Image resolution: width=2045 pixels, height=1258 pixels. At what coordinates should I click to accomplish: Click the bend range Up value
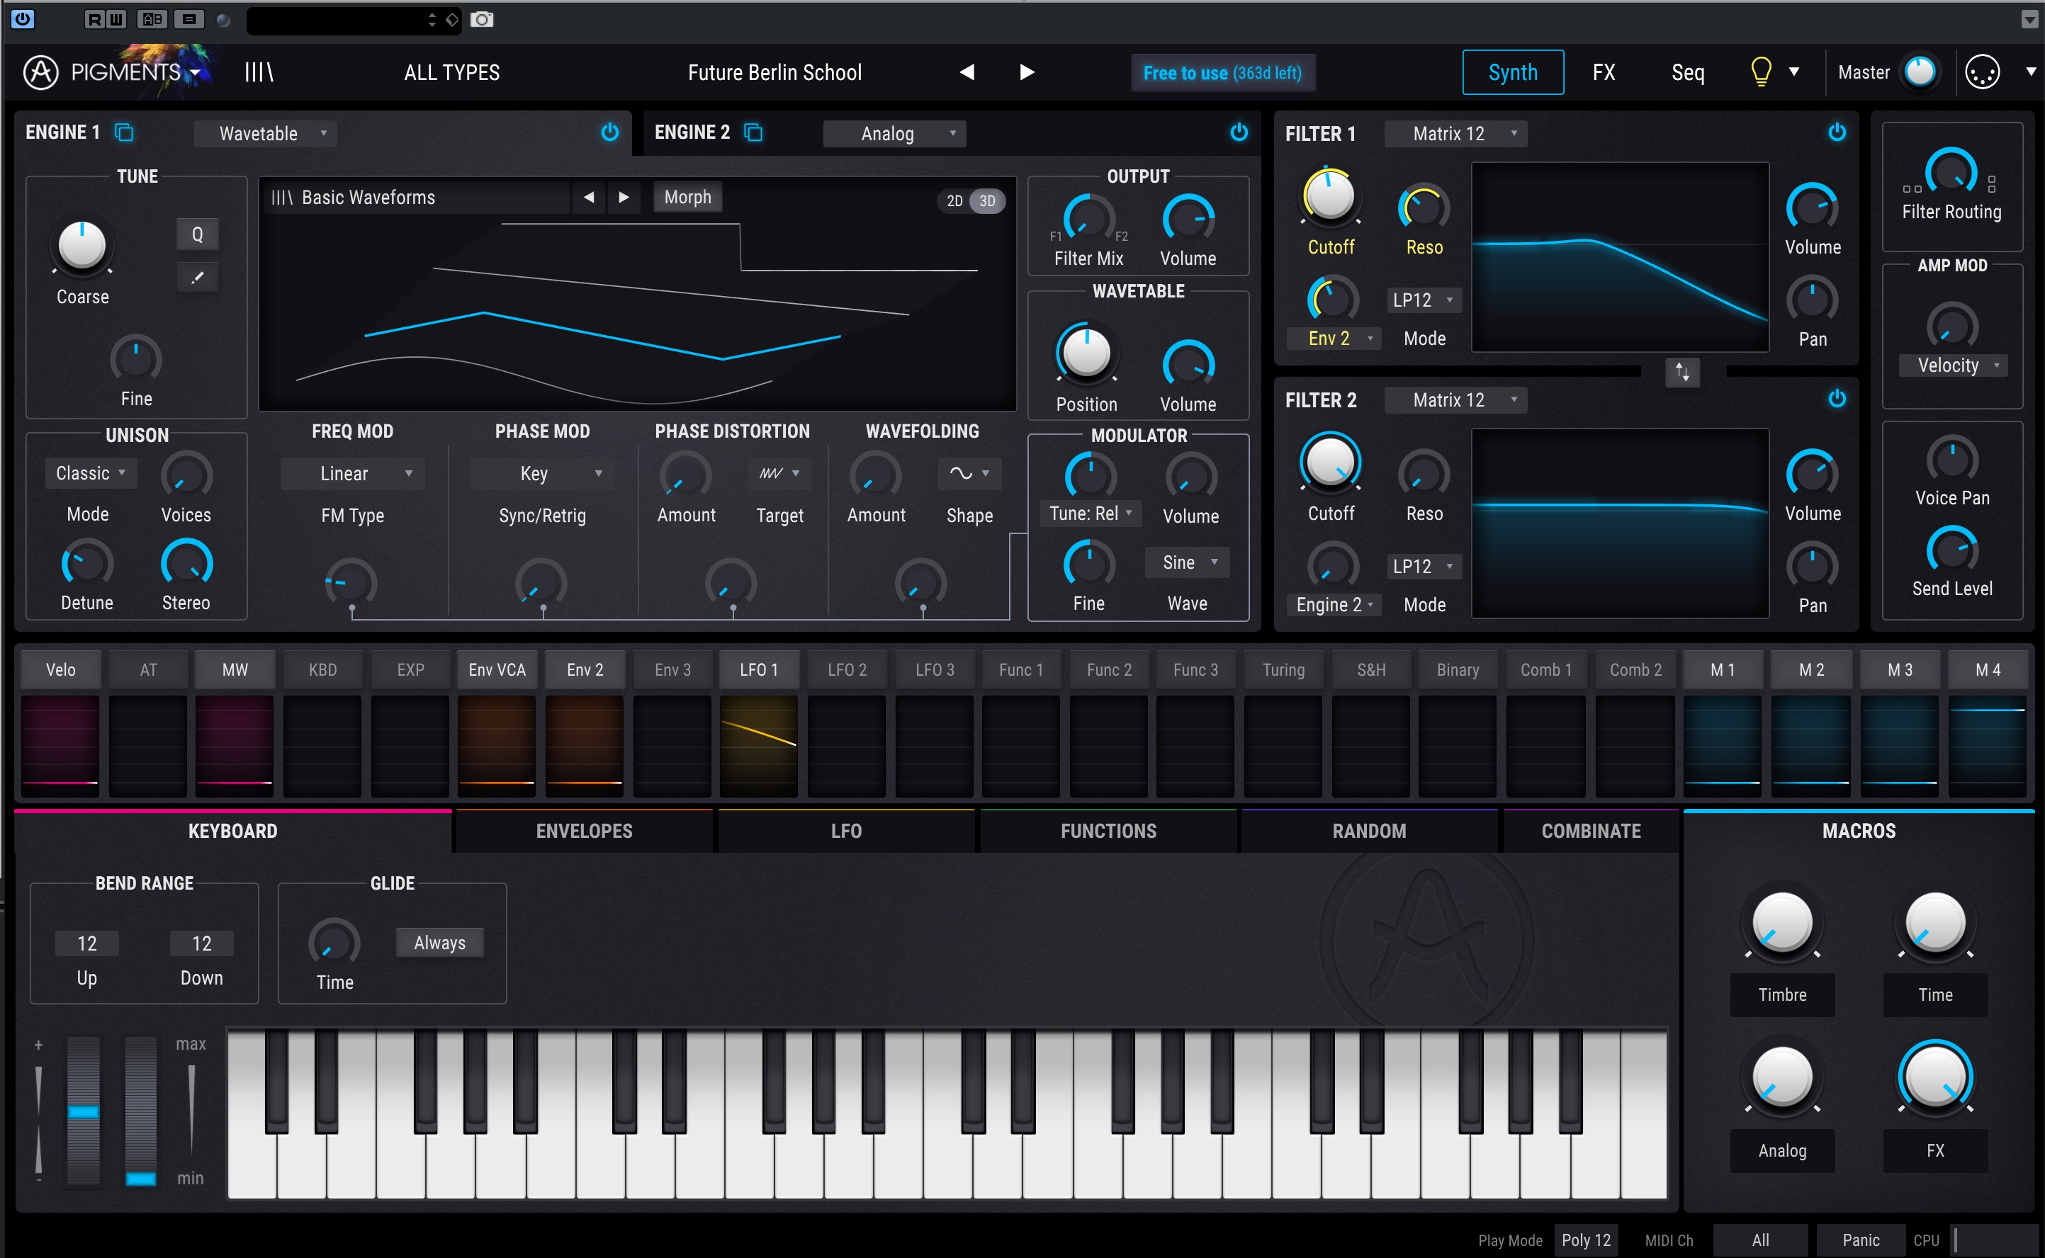pyautogui.click(x=86, y=943)
